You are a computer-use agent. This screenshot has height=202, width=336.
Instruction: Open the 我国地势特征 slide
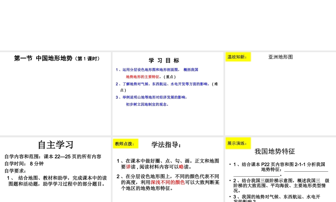281,170
